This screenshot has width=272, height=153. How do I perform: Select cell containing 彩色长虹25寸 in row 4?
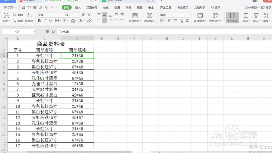pos(44,61)
